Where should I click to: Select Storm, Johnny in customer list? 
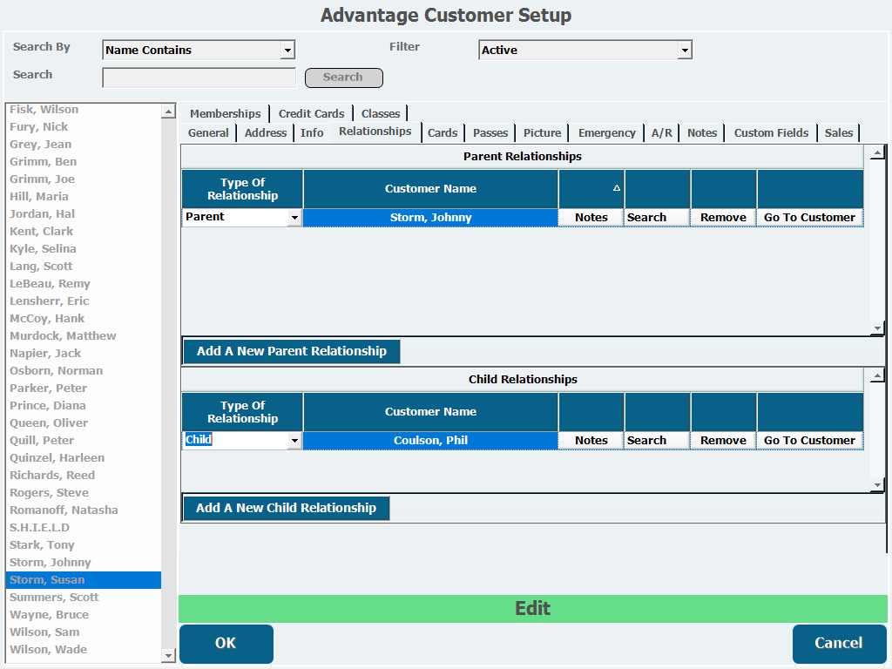pyautogui.click(x=84, y=562)
